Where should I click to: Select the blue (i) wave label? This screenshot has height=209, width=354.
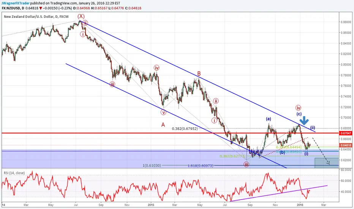pyautogui.click(x=306, y=154)
